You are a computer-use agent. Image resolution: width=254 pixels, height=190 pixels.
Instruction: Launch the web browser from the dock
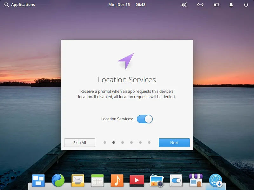pos(58,180)
